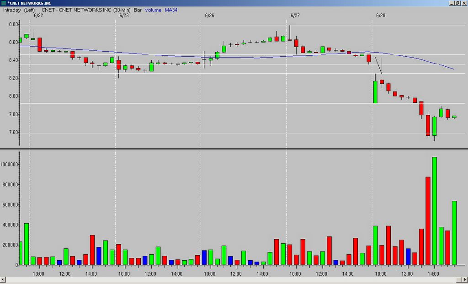Select the blue 'Volume' indicator label

coord(153,10)
